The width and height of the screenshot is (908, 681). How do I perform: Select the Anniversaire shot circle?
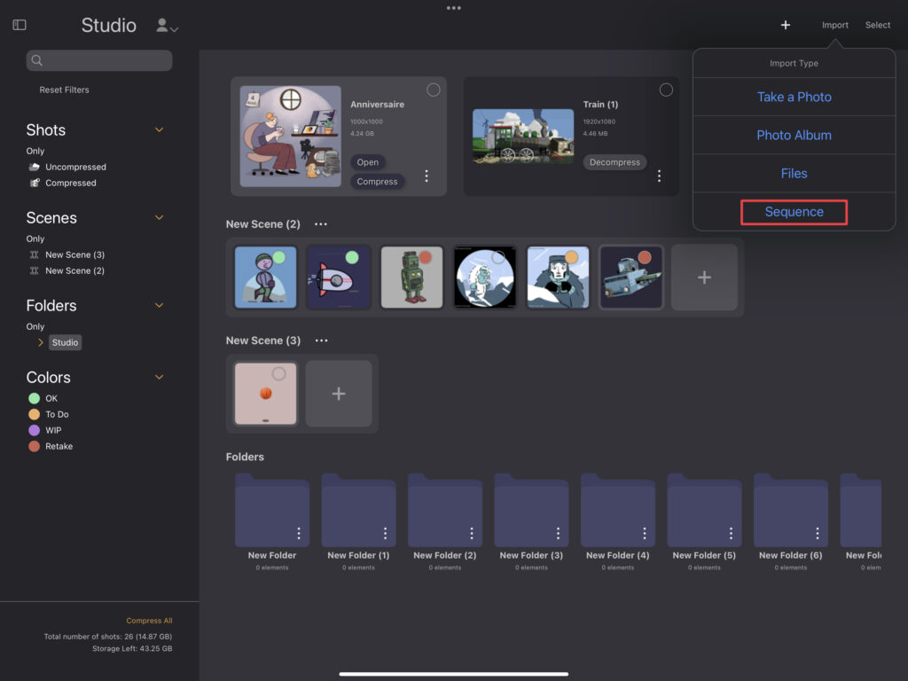tap(433, 90)
